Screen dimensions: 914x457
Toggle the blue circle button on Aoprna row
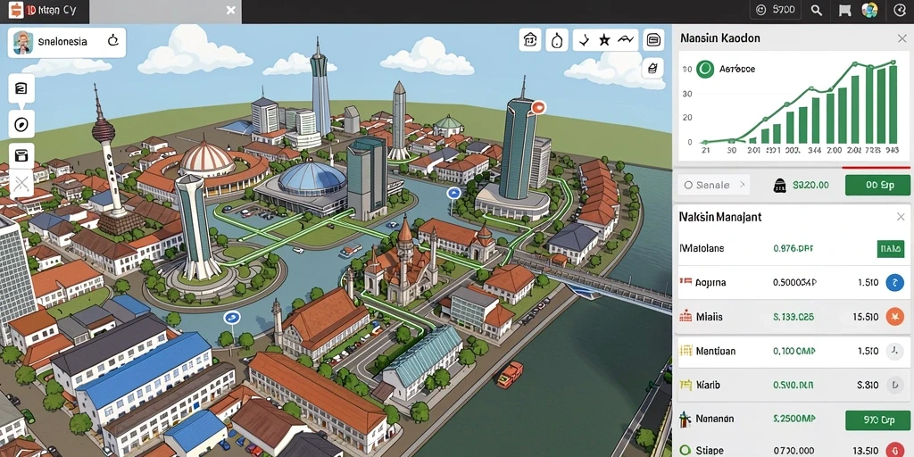(x=894, y=283)
